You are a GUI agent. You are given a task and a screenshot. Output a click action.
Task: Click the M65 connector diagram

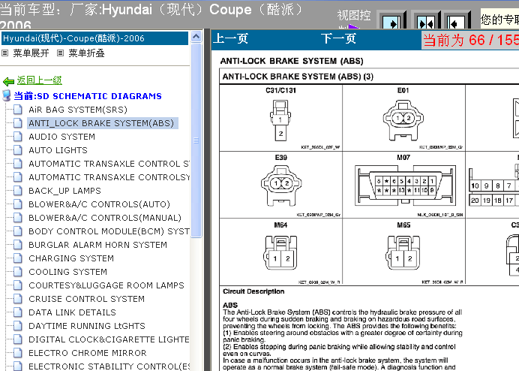(403, 252)
